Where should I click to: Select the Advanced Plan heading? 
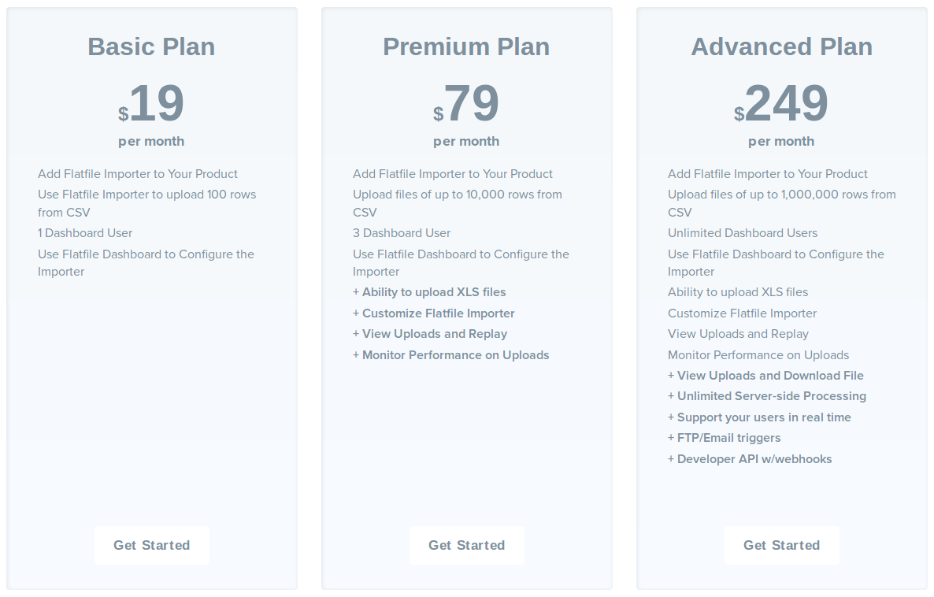tap(781, 46)
